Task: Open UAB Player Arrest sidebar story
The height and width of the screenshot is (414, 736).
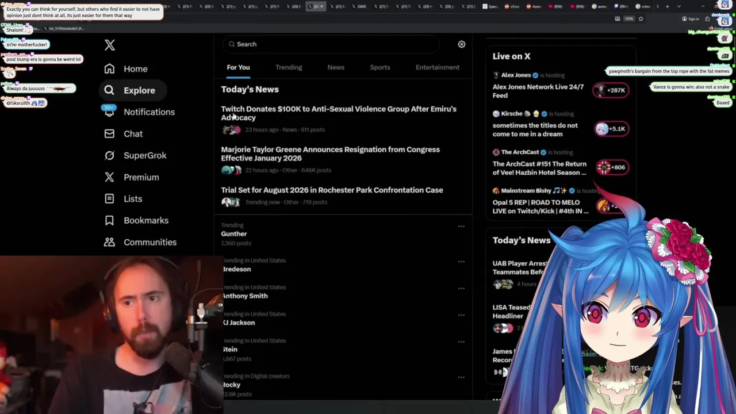Action: coord(520,267)
